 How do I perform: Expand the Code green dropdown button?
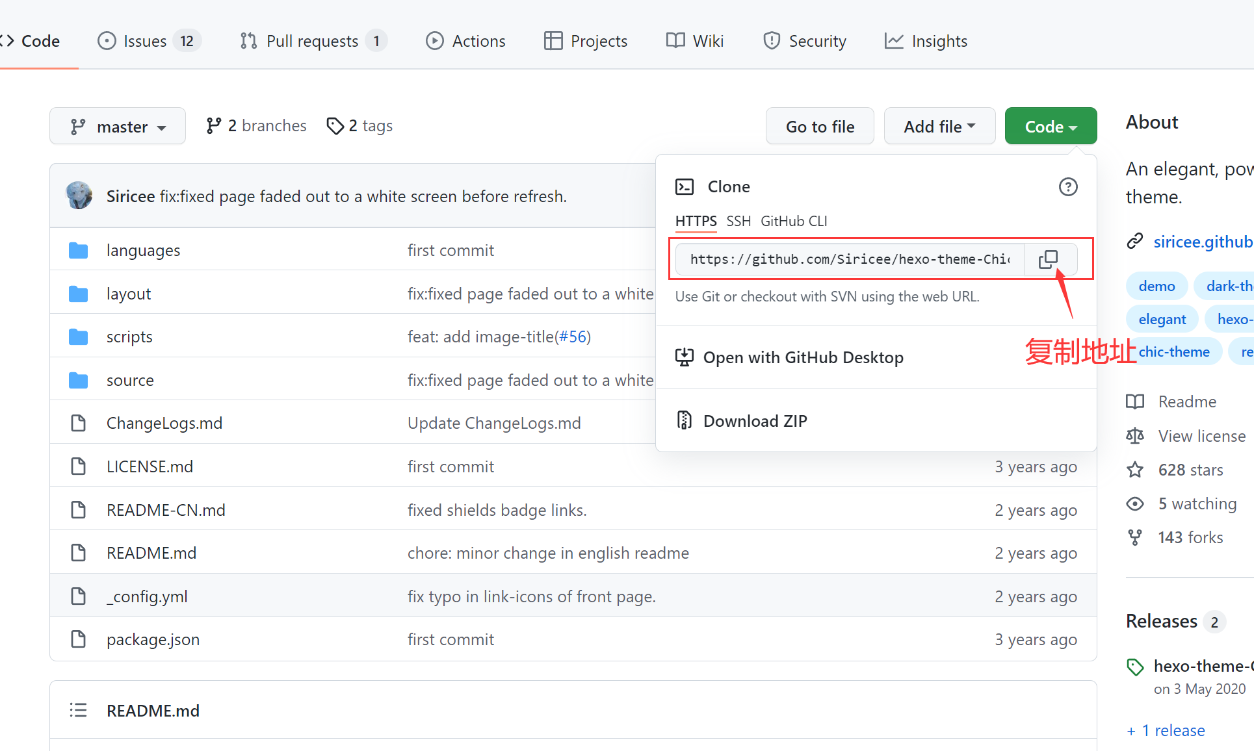(1049, 126)
